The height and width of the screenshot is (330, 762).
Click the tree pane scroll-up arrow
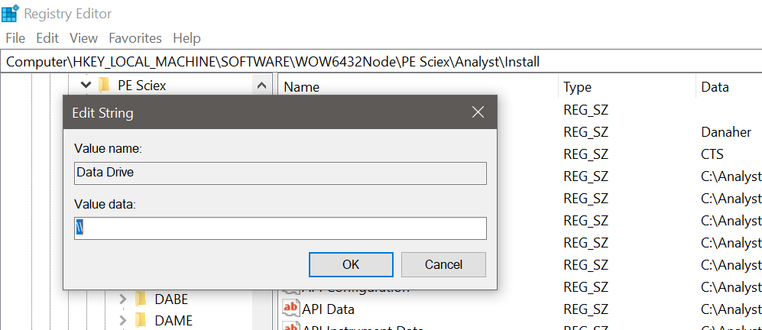[261, 86]
